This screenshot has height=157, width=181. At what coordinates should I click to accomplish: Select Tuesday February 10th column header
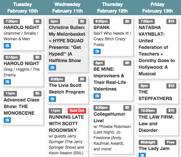click(23, 8)
